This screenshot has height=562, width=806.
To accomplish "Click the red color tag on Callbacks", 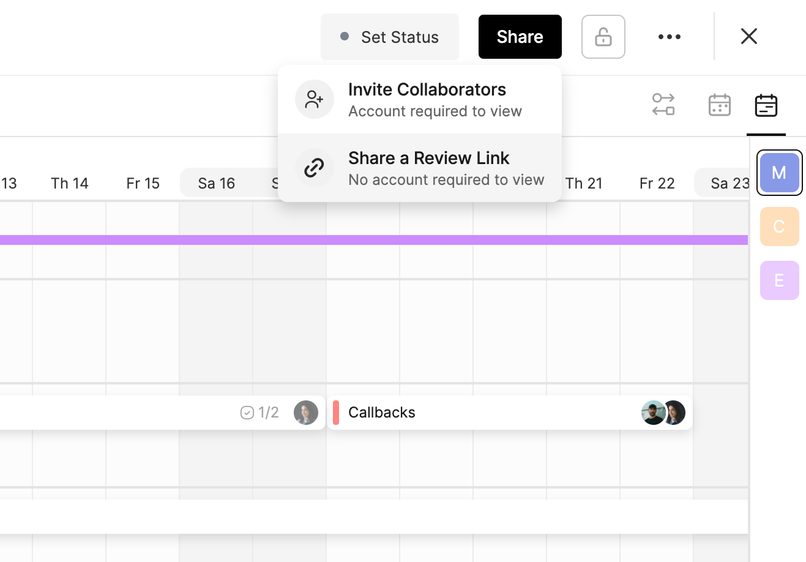I will point(336,413).
